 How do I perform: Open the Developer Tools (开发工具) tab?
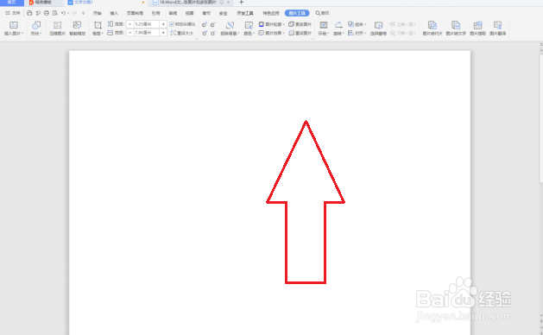[245, 13]
